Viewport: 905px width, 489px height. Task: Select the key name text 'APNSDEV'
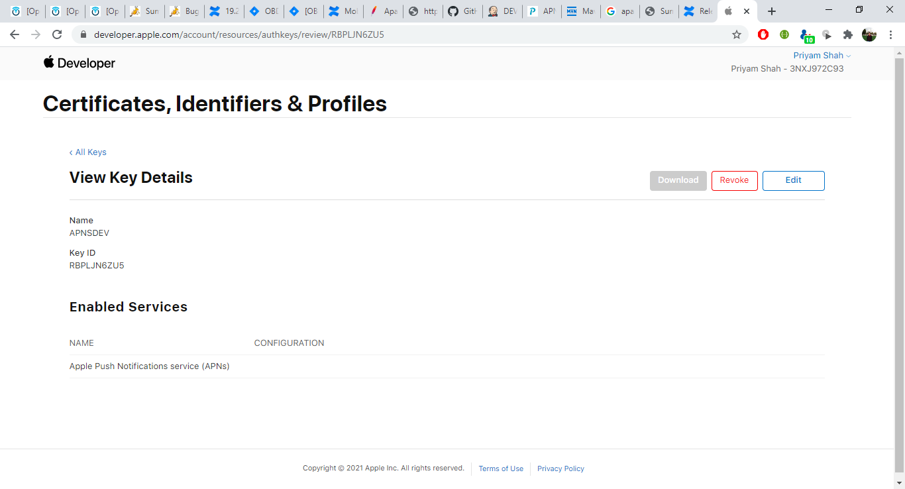(89, 233)
